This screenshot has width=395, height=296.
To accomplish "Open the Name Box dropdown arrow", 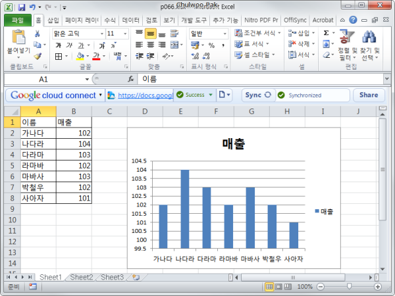I will pos(87,80).
